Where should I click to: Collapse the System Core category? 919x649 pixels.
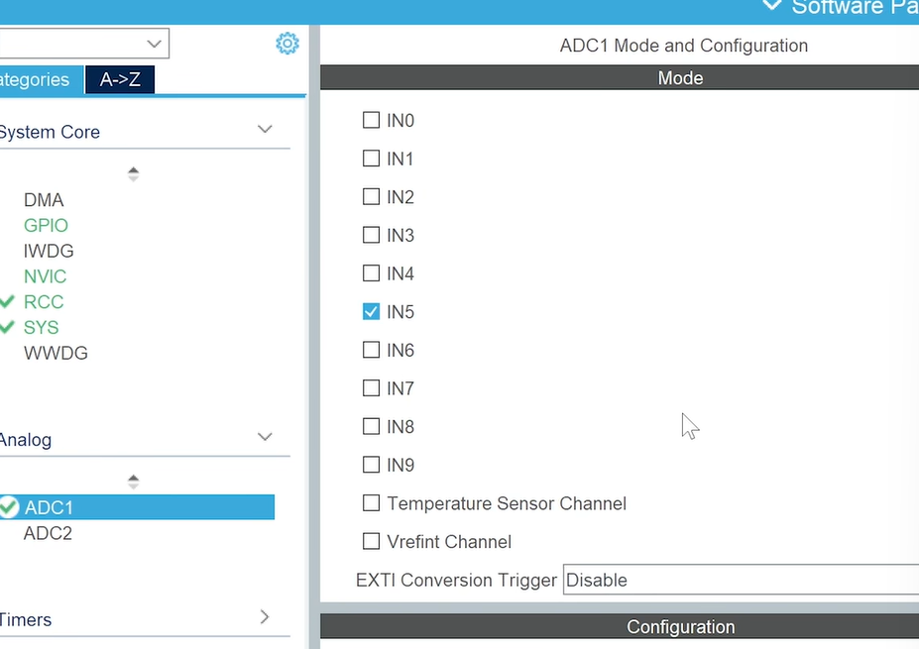[x=265, y=130]
